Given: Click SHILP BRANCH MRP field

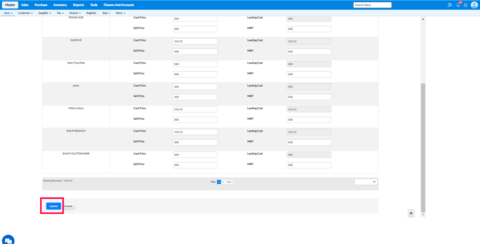Looking at the screenshot, I should pos(309,142).
